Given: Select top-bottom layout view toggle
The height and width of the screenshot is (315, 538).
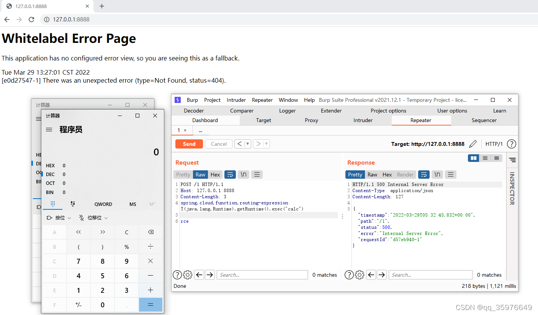Looking at the screenshot, I should coord(485,158).
